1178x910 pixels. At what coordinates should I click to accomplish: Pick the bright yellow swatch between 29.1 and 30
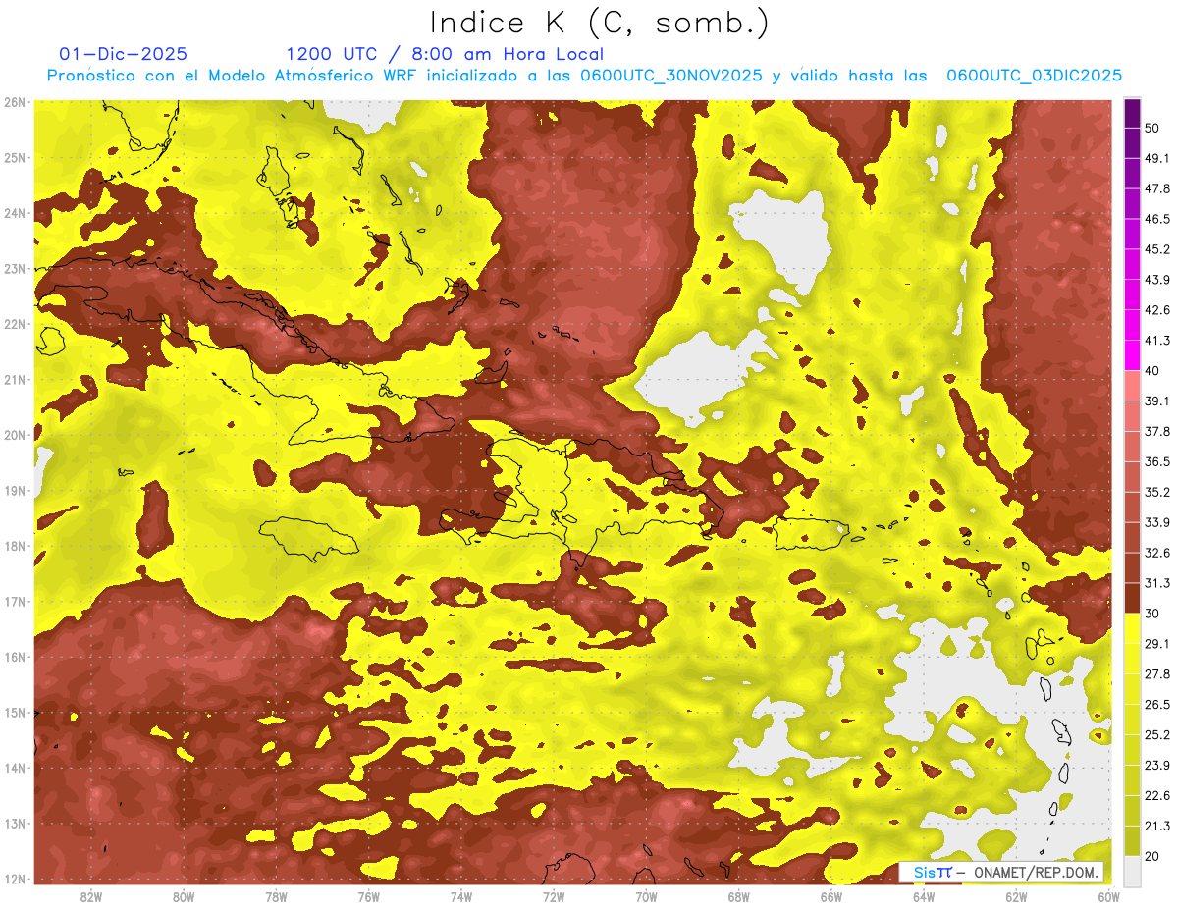coord(1132,628)
